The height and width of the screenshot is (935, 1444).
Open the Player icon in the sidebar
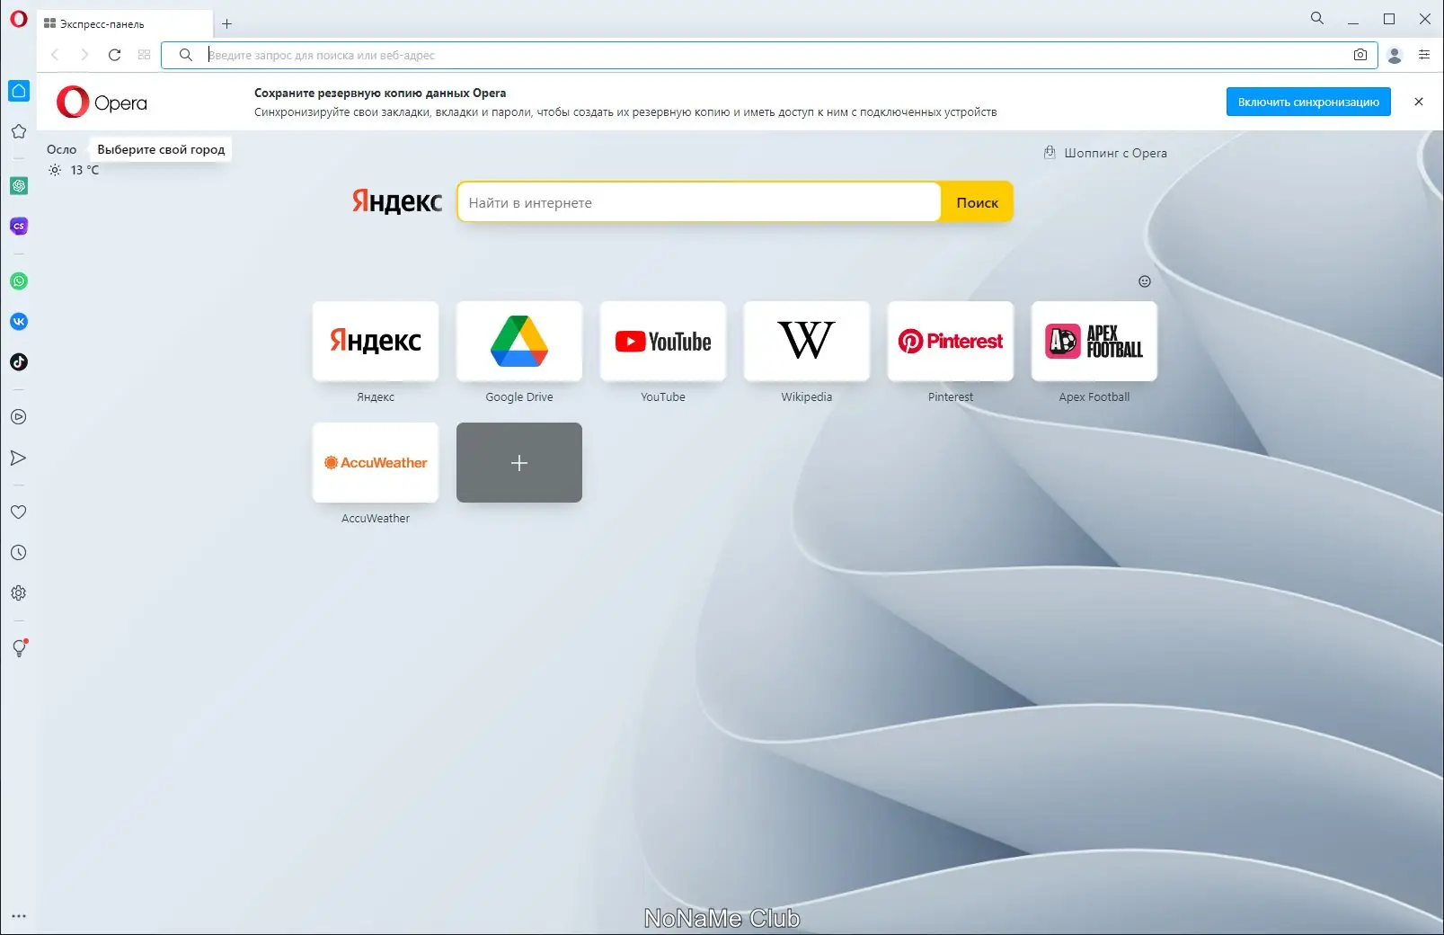click(x=19, y=417)
